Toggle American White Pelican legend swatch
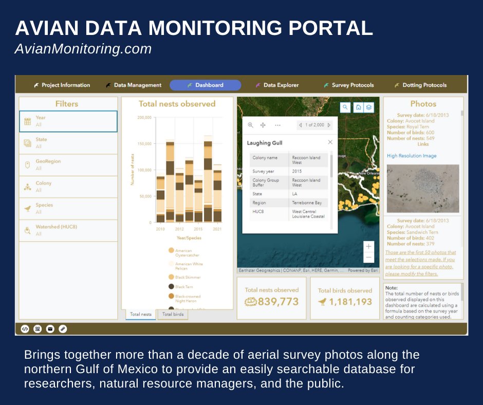The height and width of the screenshot is (405, 483). 171,264
